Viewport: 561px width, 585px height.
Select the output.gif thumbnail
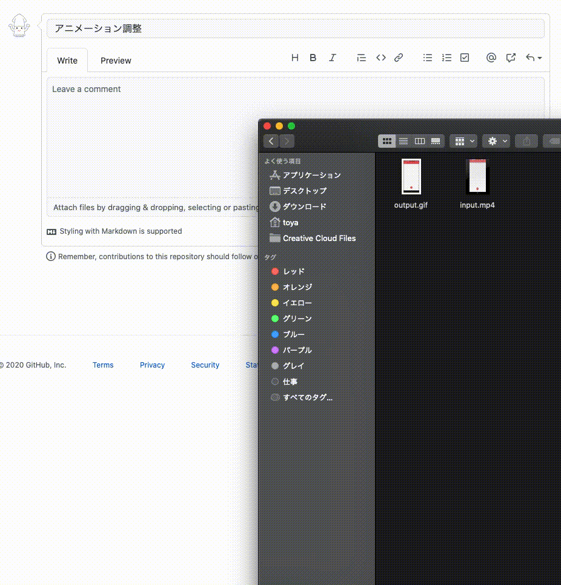pyautogui.click(x=411, y=176)
